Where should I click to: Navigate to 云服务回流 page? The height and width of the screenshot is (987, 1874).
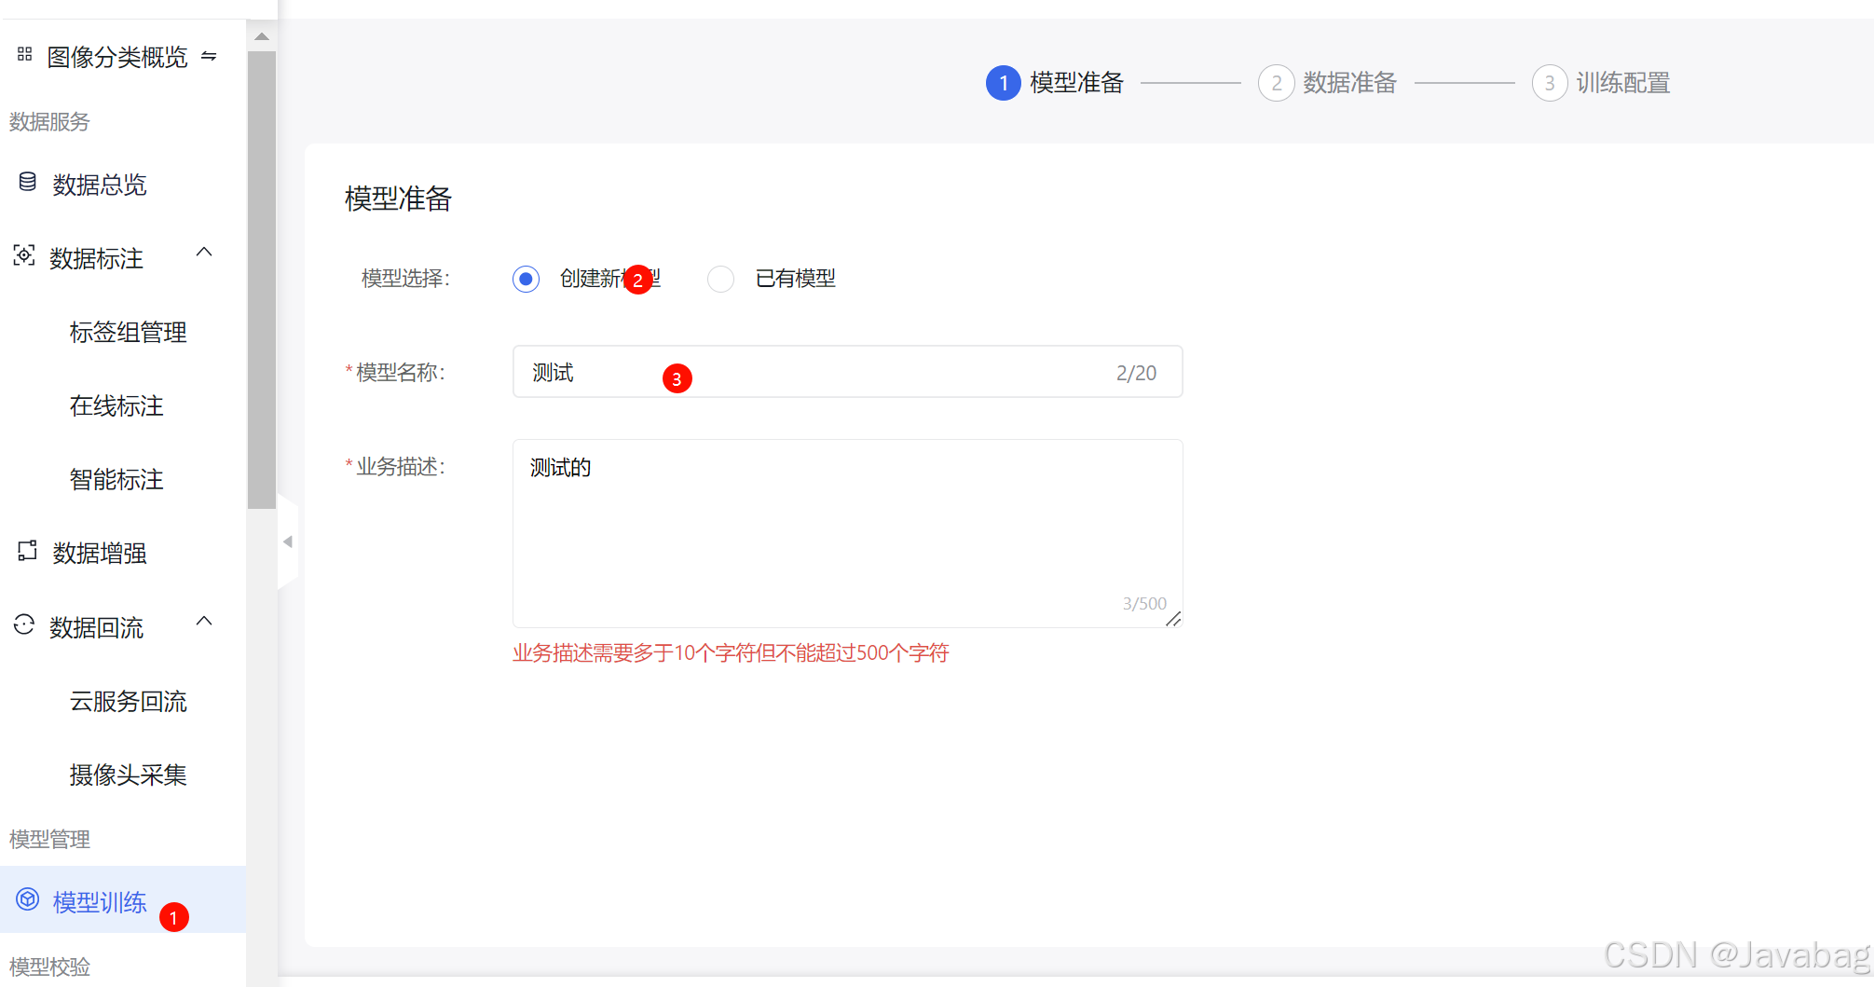coord(129,701)
